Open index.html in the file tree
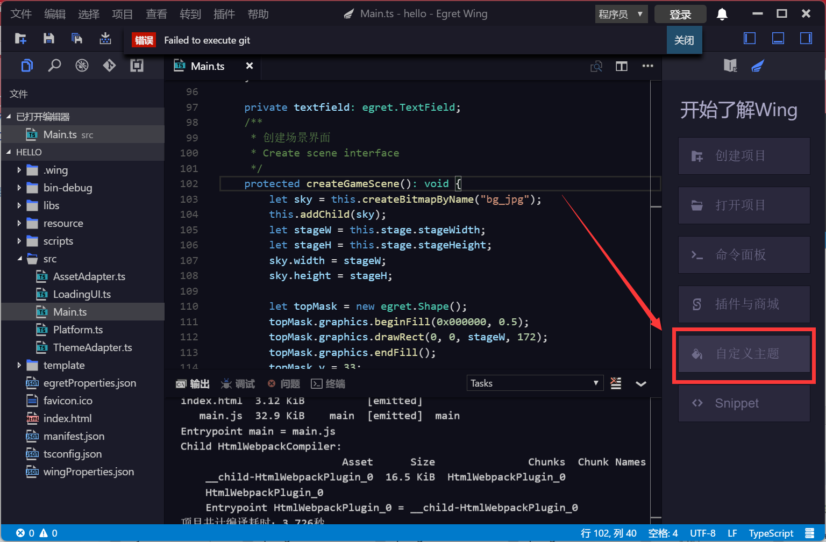Screen dimensions: 826x542 point(83,418)
